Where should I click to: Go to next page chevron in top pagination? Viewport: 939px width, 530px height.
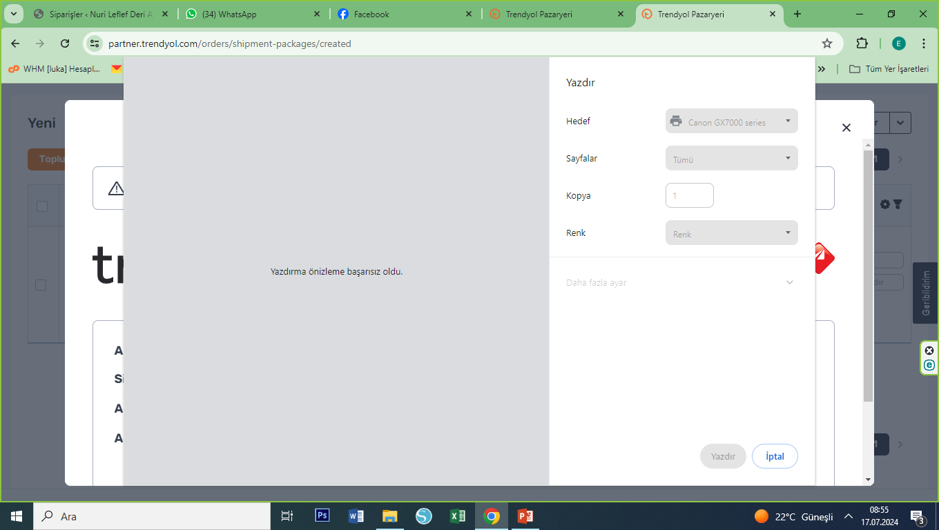pos(900,159)
